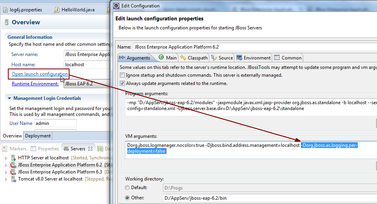Select the Deployment tab at editor bottom

tap(38, 136)
